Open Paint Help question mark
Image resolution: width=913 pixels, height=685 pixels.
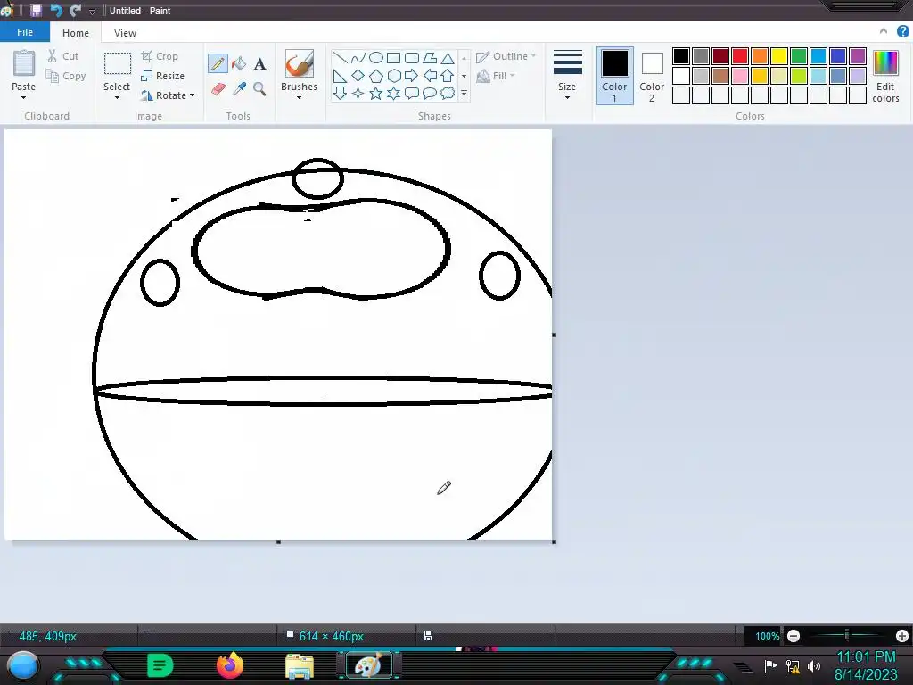coord(902,31)
